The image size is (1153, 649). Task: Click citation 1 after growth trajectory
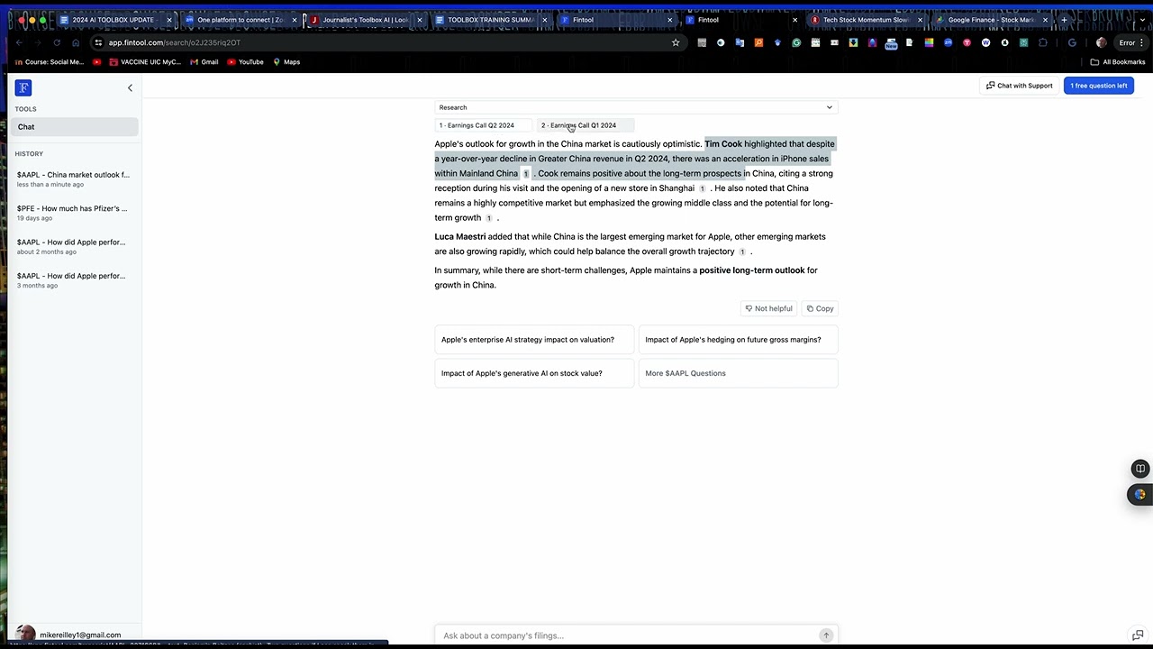742,252
